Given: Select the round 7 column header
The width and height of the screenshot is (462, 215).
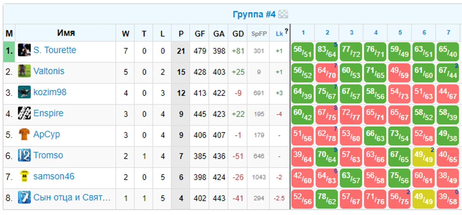Looking at the screenshot, I should pos(448,33).
